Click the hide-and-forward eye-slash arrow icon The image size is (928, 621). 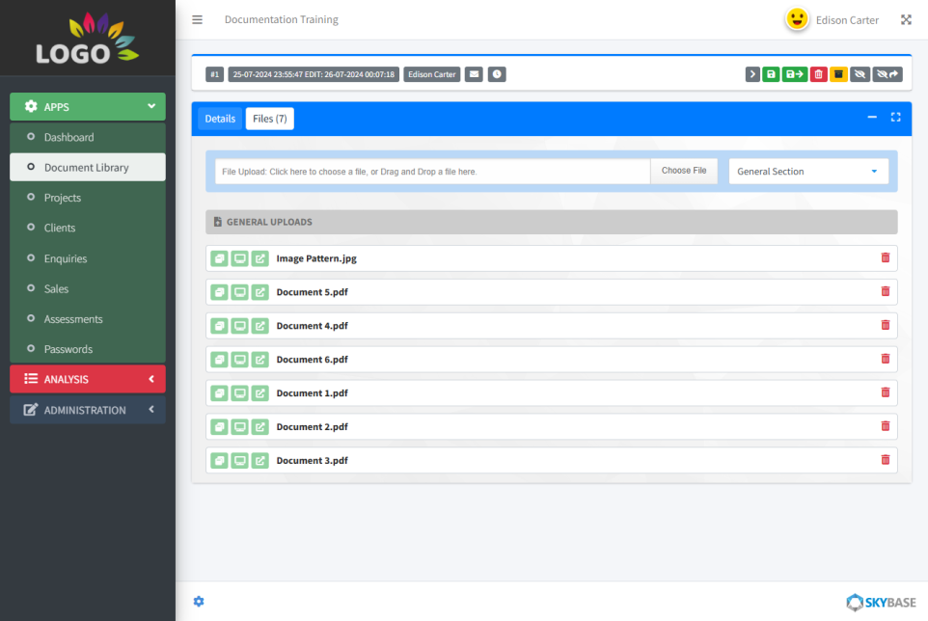[887, 74]
